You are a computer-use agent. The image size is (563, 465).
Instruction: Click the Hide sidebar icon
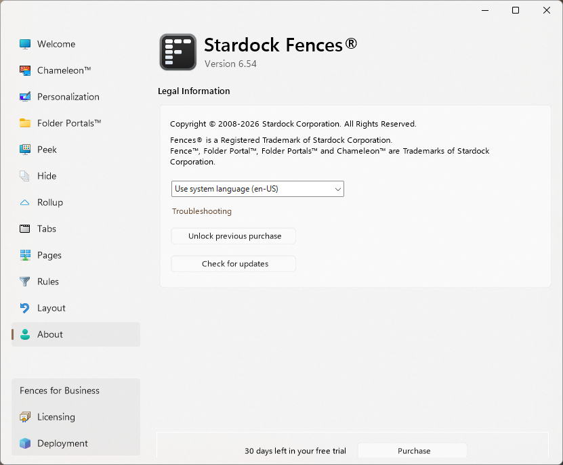tap(25, 176)
